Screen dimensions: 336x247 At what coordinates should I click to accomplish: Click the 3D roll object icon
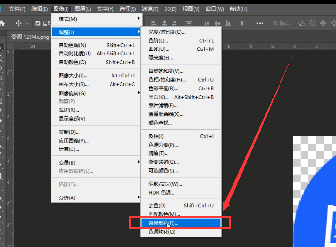pyautogui.click(x=312, y=23)
